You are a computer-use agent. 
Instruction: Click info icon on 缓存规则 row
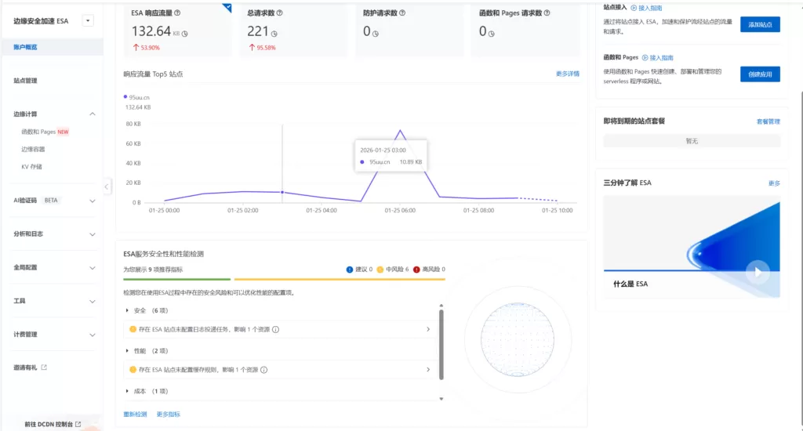point(263,370)
